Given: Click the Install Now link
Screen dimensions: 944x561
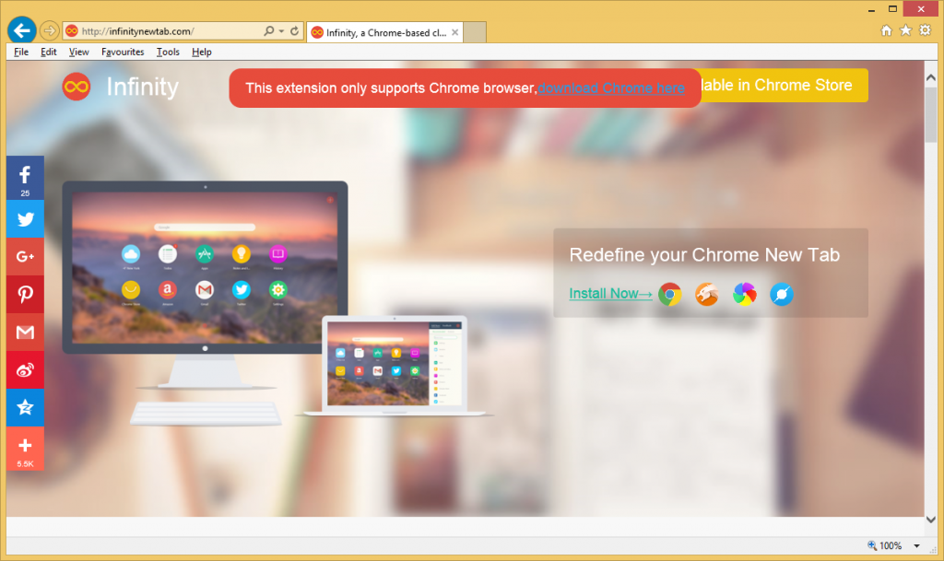Looking at the screenshot, I should [x=610, y=294].
